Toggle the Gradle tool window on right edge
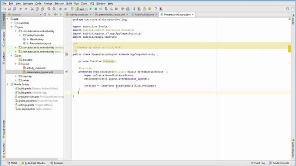 click(x=293, y=19)
